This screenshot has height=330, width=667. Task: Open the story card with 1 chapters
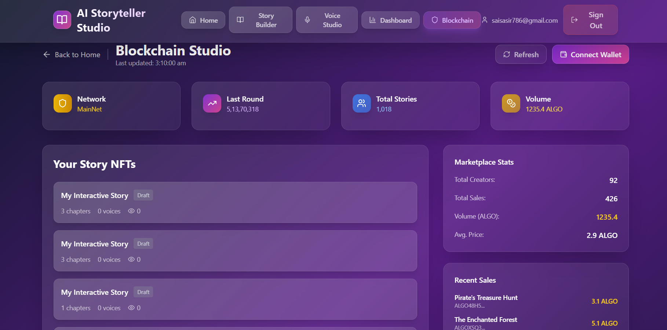[x=235, y=299]
